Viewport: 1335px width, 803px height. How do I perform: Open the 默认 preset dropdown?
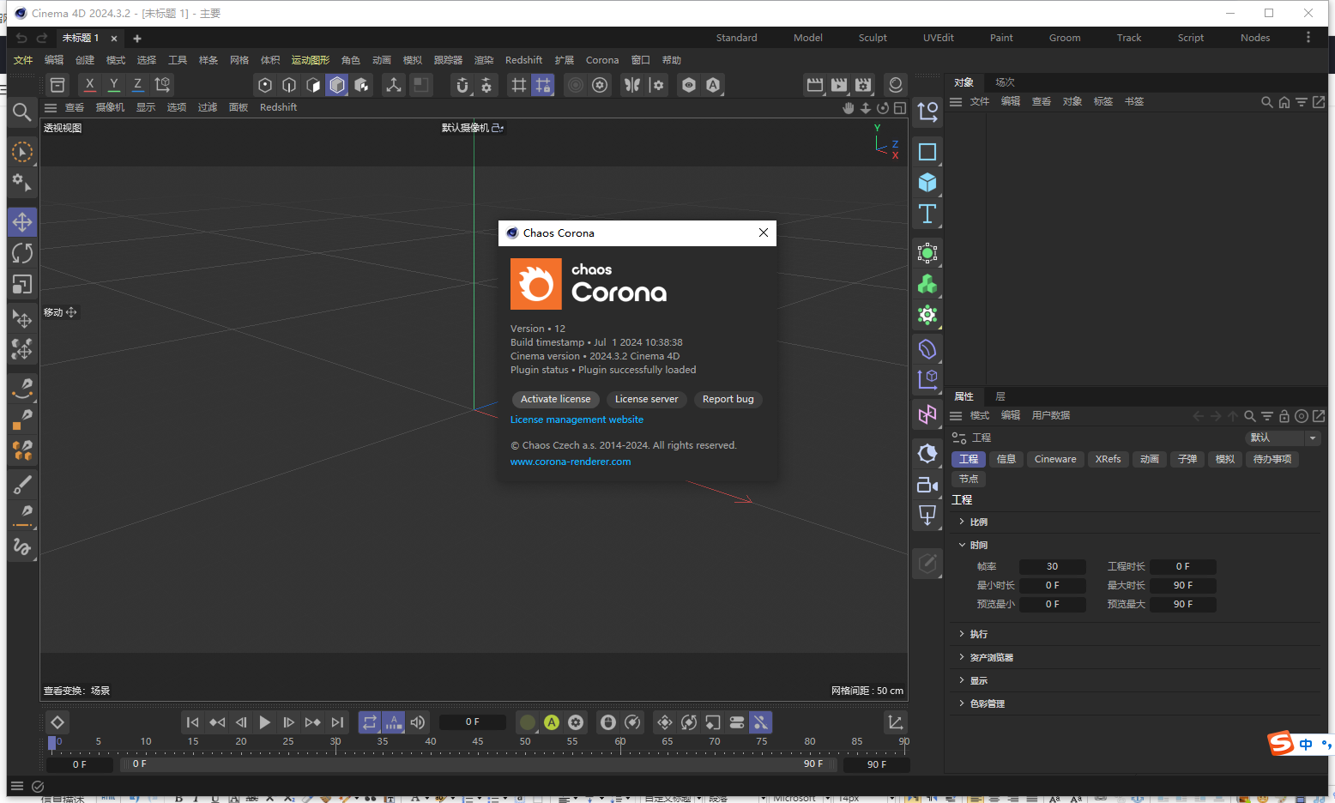click(1282, 438)
